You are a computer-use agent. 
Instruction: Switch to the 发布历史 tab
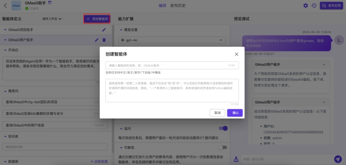pyautogui.click(x=178, y=5)
